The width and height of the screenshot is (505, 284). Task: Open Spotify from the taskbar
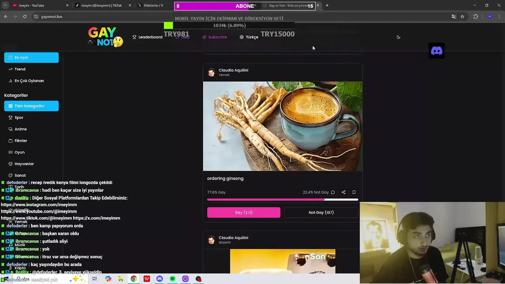click(172, 279)
